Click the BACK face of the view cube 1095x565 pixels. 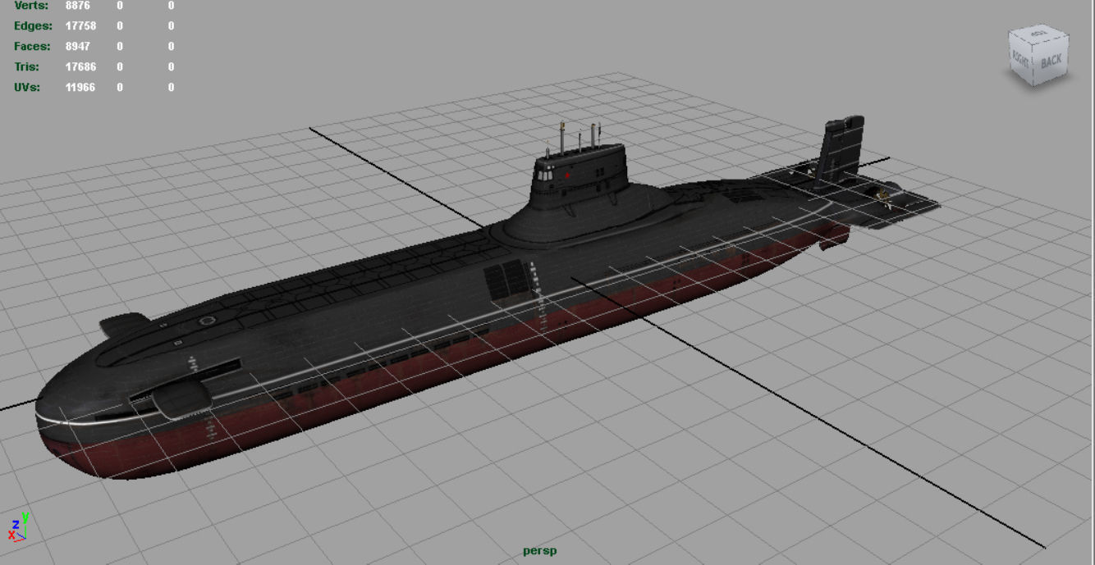[1052, 61]
